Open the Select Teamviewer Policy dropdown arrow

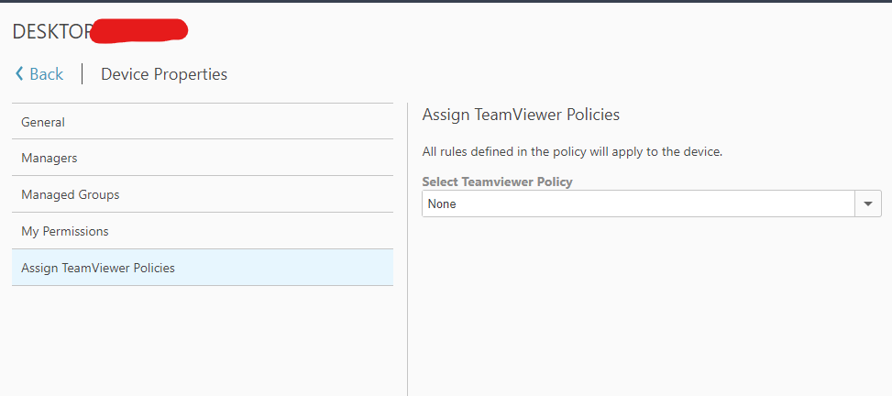click(868, 203)
